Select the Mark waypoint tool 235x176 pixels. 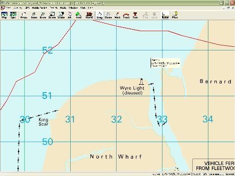click(117, 15)
